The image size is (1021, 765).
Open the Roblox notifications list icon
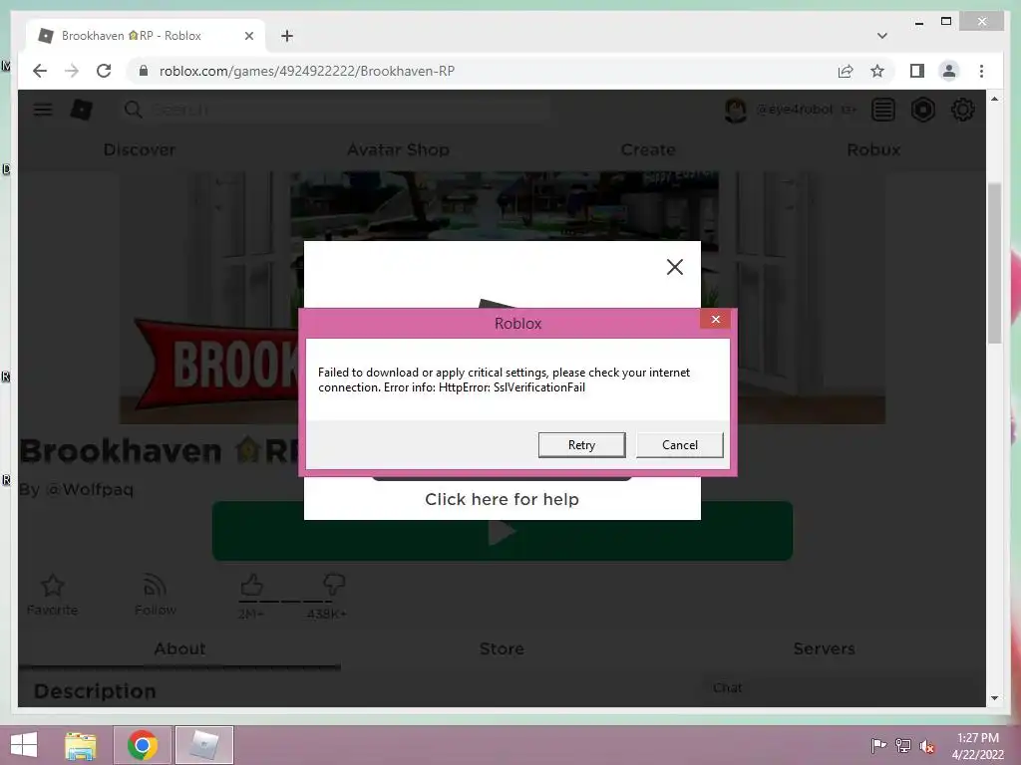coord(883,110)
